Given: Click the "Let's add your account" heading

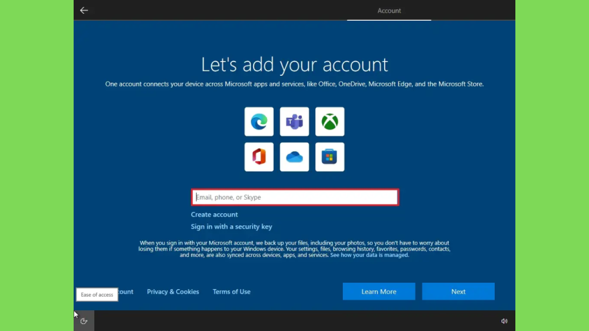Looking at the screenshot, I should coord(294,64).
